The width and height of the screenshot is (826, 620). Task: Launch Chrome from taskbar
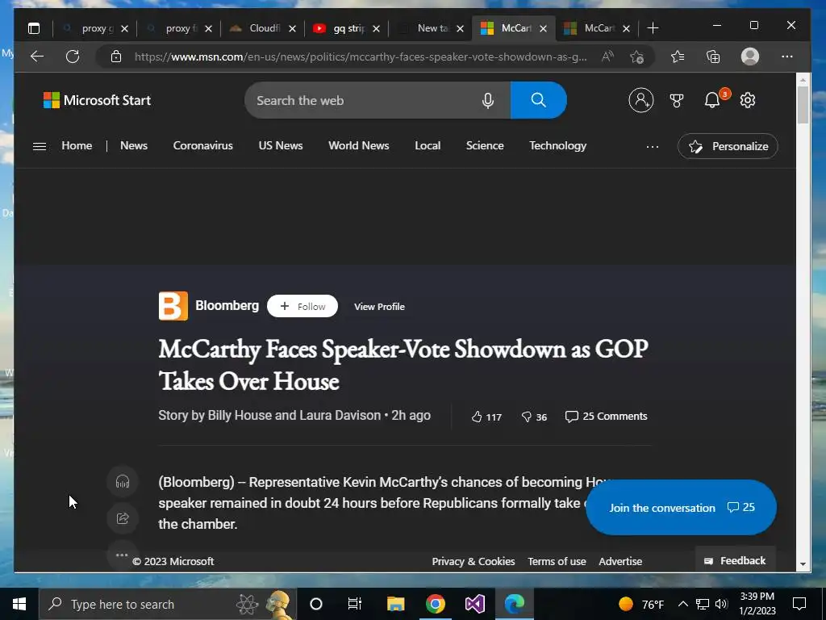[435, 604]
